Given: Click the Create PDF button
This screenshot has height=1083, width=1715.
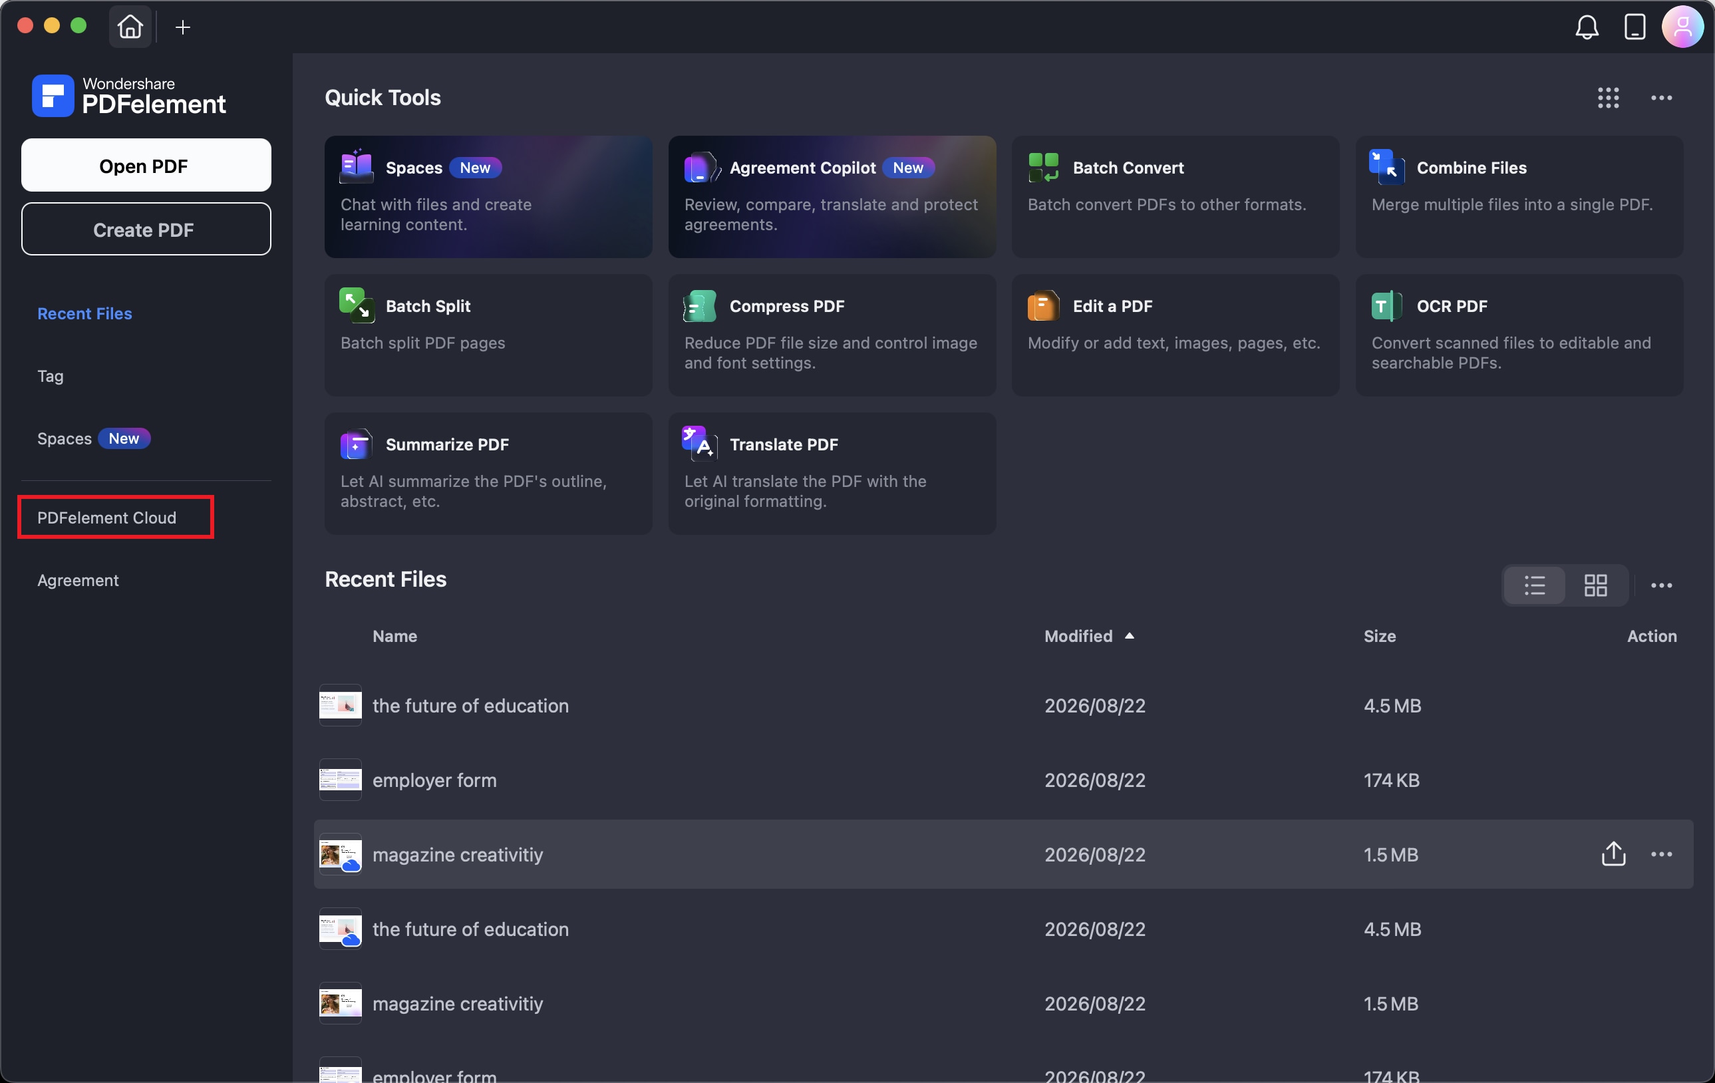Looking at the screenshot, I should click(x=146, y=230).
